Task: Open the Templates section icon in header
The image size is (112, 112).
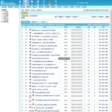Action: pos(38,2)
